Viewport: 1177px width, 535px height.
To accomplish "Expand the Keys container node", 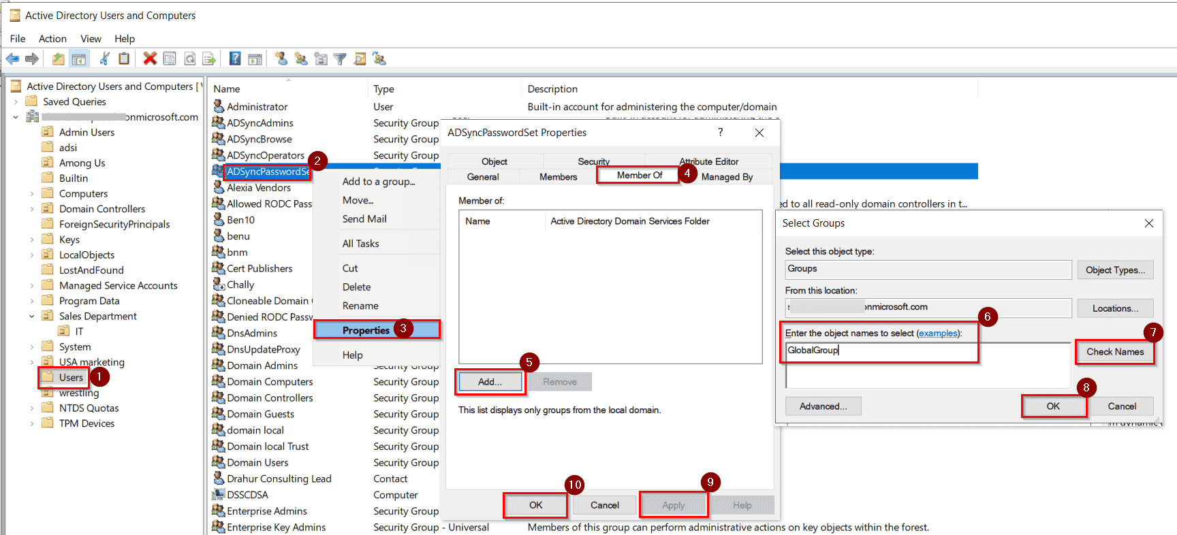I will pos(32,240).
